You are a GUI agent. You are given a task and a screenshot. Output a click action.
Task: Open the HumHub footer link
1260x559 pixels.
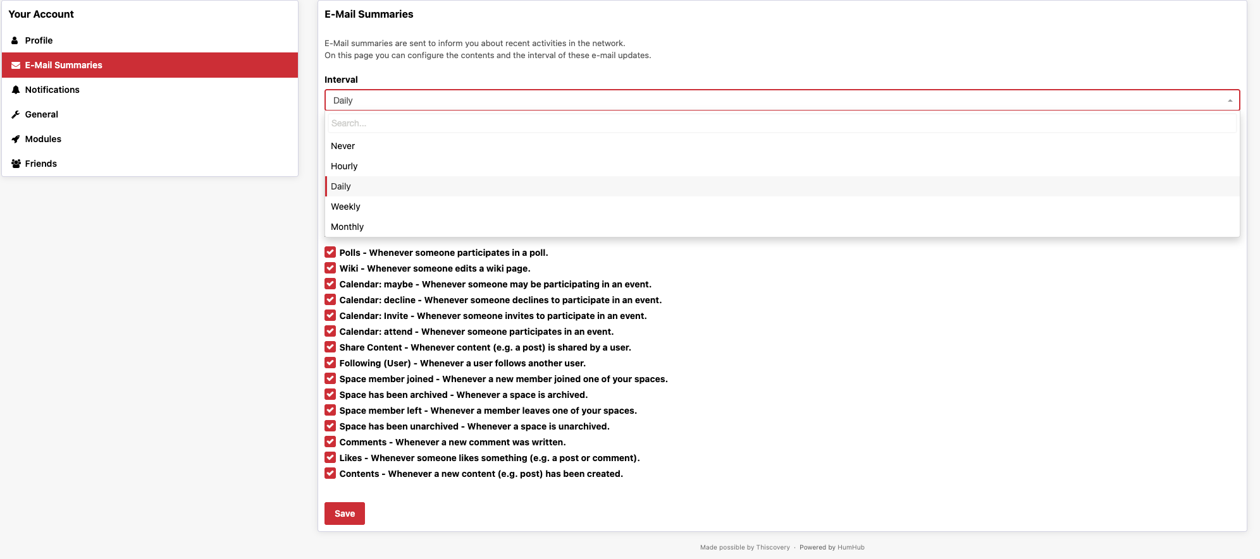pos(851,548)
